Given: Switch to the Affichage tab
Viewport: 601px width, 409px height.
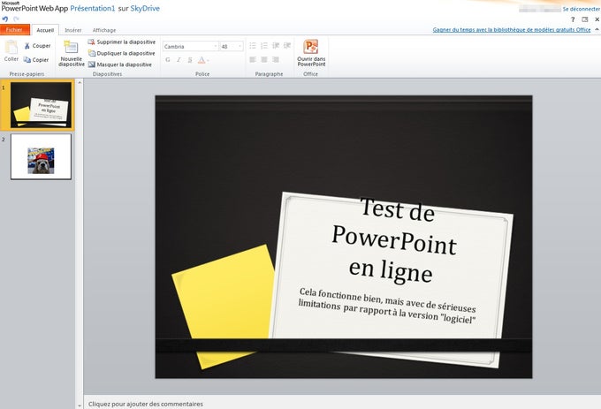Looking at the screenshot, I should click(x=104, y=30).
